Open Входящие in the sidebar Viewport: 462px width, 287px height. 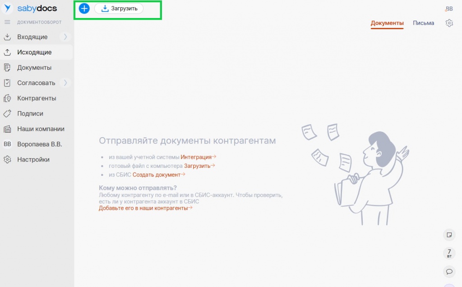pyautogui.click(x=32, y=37)
